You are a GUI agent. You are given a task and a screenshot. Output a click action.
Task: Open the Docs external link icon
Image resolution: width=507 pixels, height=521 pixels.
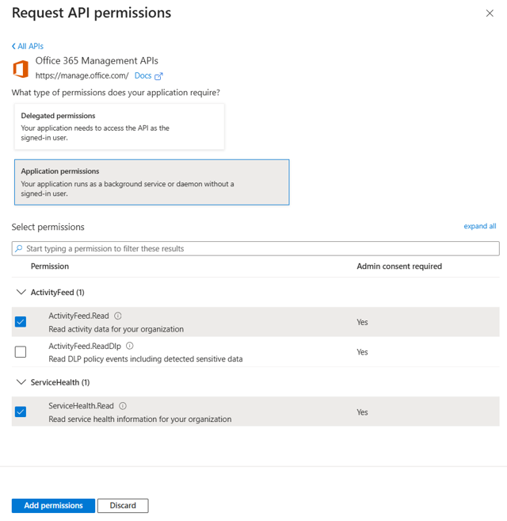(158, 76)
